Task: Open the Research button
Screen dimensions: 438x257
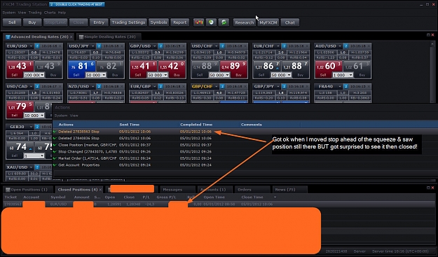Action: pyautogui.click(x=244, y=22)
